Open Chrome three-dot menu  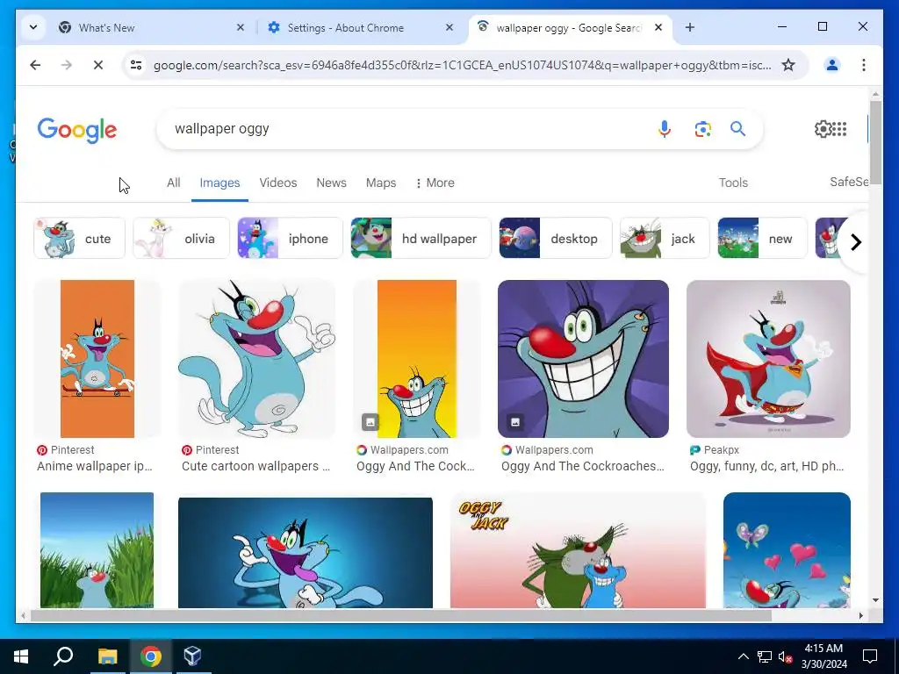click(x=864, y=65)
